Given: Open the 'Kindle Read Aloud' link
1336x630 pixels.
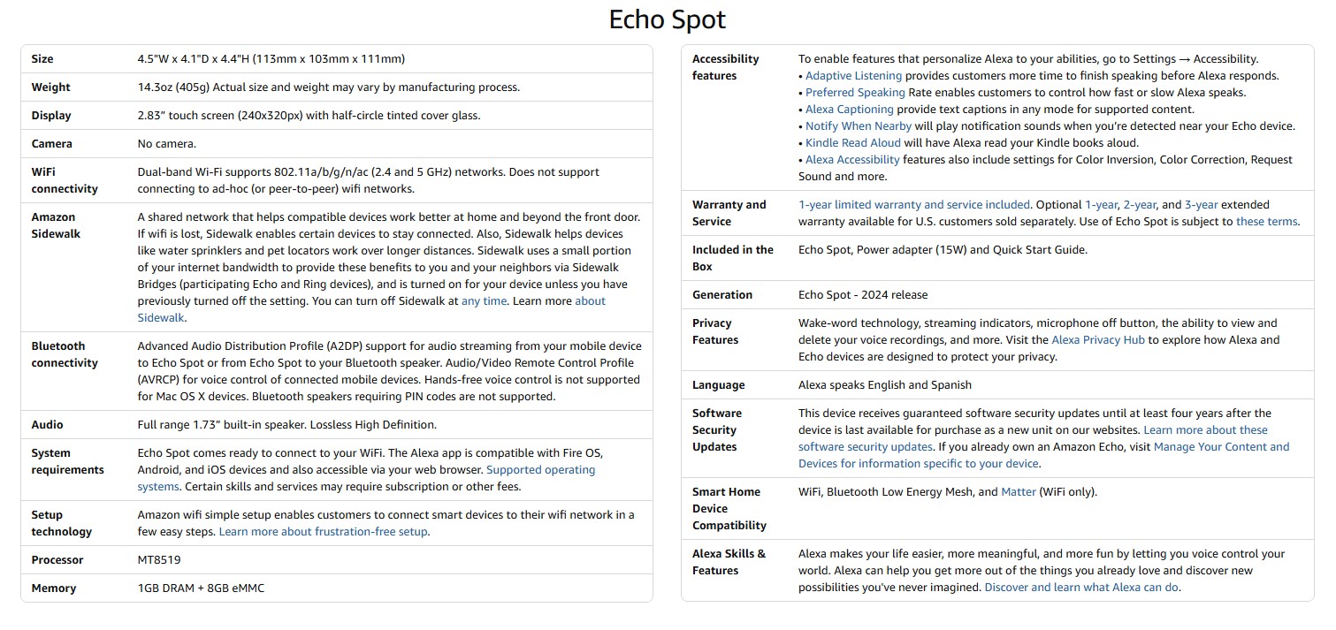Looking at the screenshot, I should (852, 142).
